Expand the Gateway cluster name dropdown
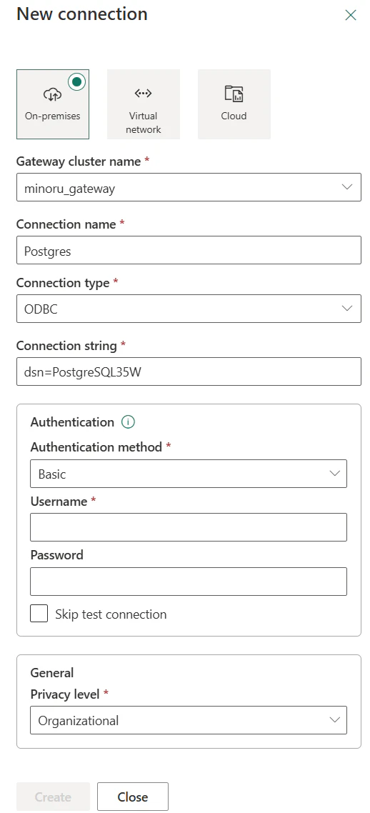The width and height of the screenshot is (370, 813). click(x=189, y=187)
